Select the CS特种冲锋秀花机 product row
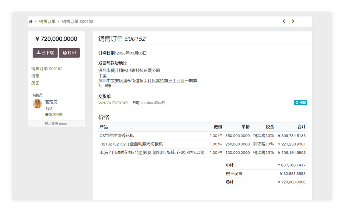The height and width of the screenshot is (212, 344). pos(117,136)
